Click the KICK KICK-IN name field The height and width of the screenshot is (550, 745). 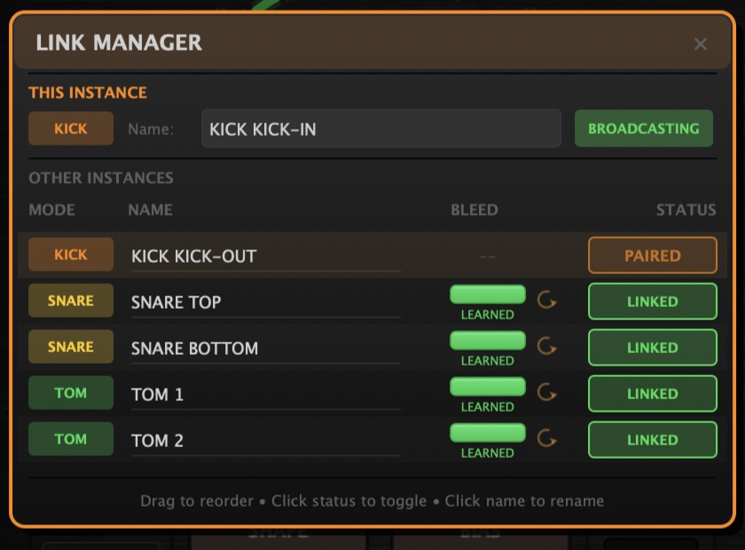(x=381, y=128)
